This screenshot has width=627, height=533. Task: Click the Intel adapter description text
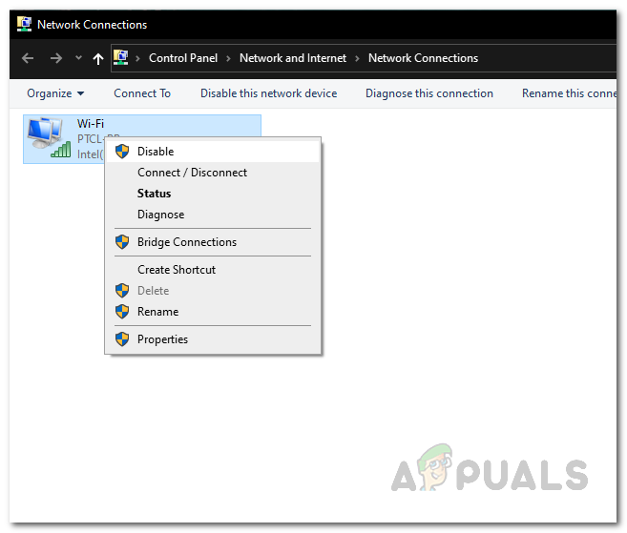[x=91, y=154]
